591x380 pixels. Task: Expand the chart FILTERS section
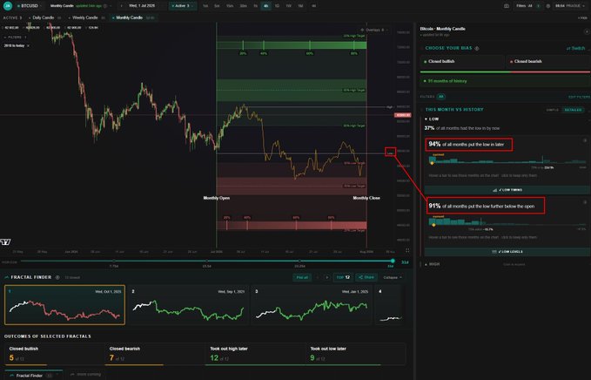pyautogui.click(x=15, y=37)
